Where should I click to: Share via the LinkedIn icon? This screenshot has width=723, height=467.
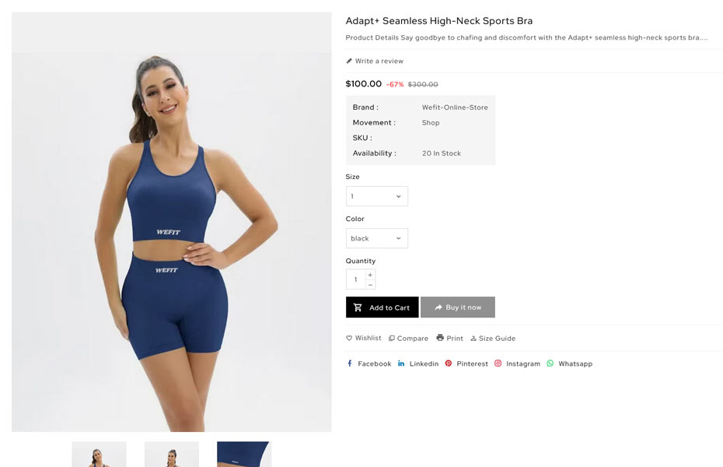coord(401,363)
